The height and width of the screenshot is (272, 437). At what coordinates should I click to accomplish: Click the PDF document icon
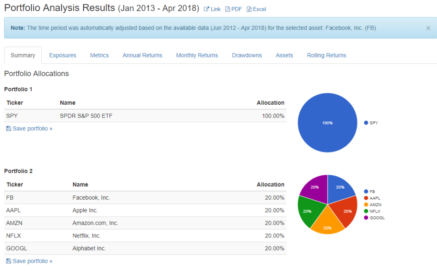click(x=228, y=9)
